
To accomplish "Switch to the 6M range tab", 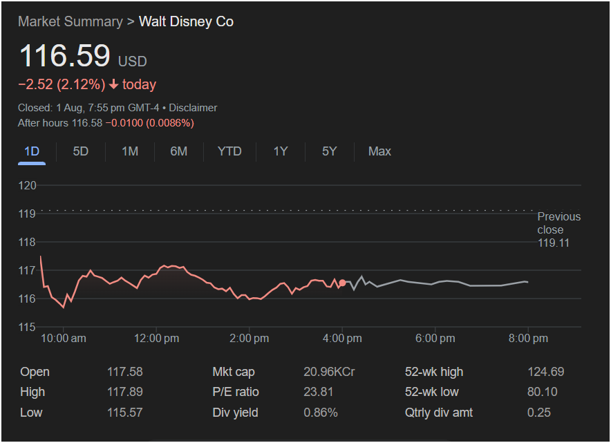I will [x=179, y=151].
